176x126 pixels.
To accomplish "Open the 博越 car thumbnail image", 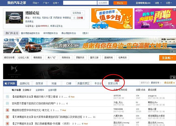I will point(14,18).
